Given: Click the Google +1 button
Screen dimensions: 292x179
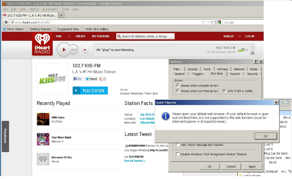Looking at the screenshot, I should [103, 79].
